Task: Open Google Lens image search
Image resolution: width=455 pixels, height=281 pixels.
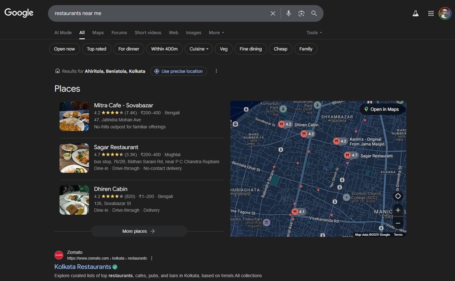Action: click(x=301, y=13)
